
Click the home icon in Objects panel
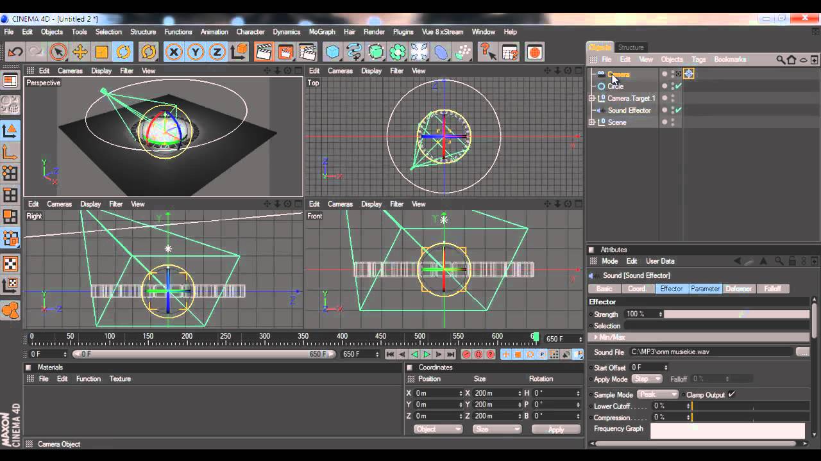(791, 60)
